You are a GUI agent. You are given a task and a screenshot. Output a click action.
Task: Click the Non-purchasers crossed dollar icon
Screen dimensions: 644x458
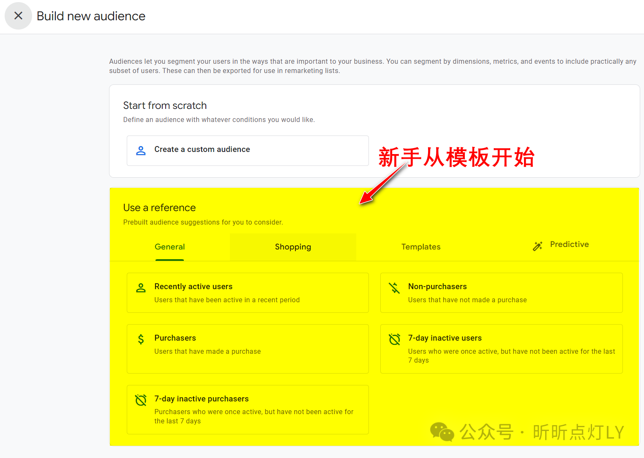pos(394,287)
